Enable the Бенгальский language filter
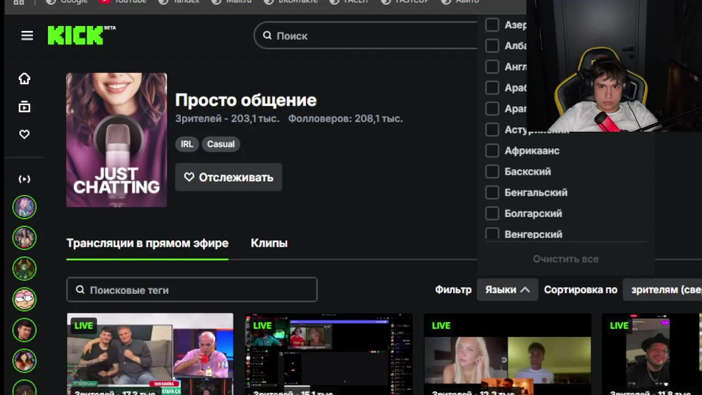The image size is (702, 395). (492, 192)
